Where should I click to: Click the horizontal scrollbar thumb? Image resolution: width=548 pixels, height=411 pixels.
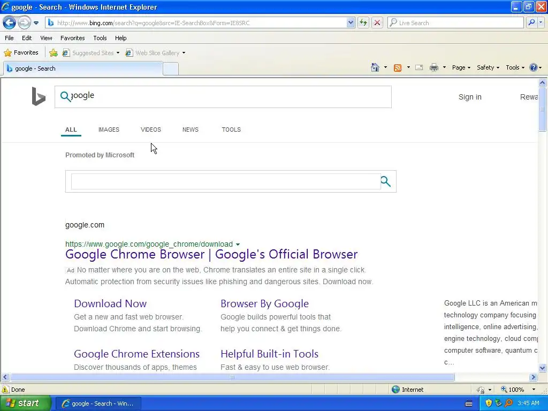(x=232, y=377)
